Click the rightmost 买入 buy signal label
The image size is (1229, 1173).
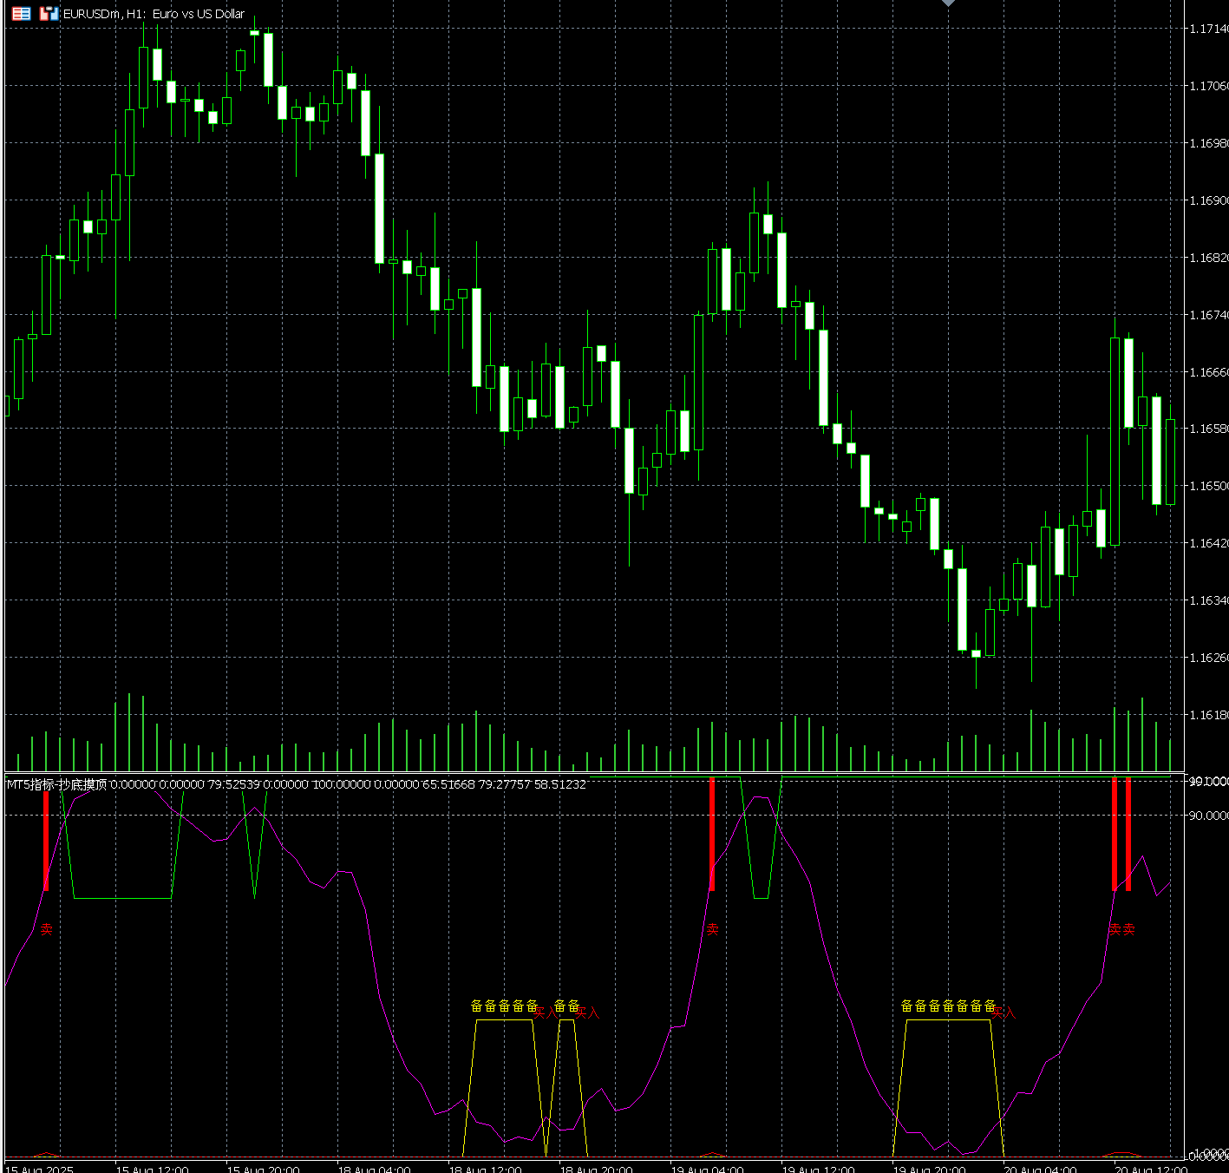coord(1003,1012)
